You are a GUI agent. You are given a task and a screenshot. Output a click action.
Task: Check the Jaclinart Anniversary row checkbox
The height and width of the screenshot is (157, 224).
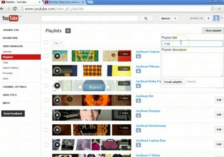tap(46, 130)
